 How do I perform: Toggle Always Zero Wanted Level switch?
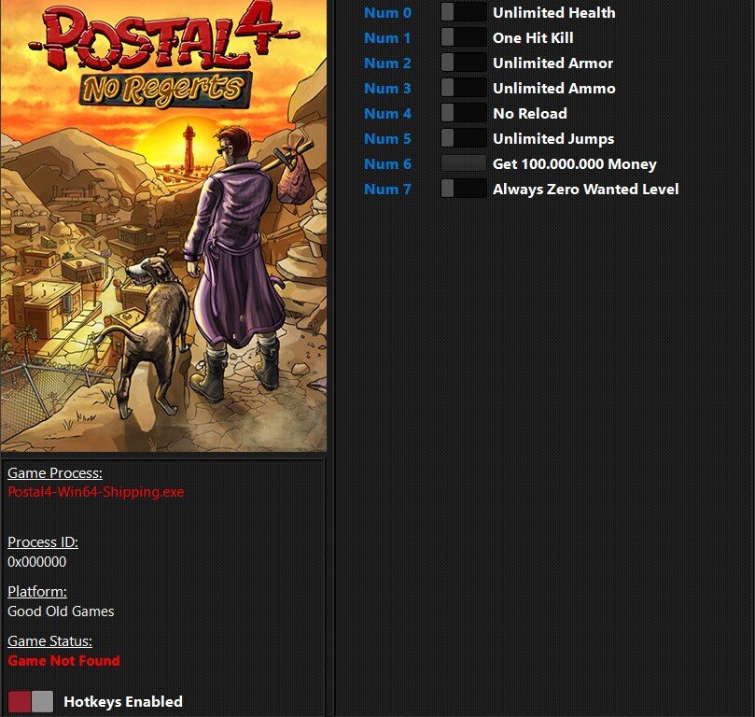(463, 189)
